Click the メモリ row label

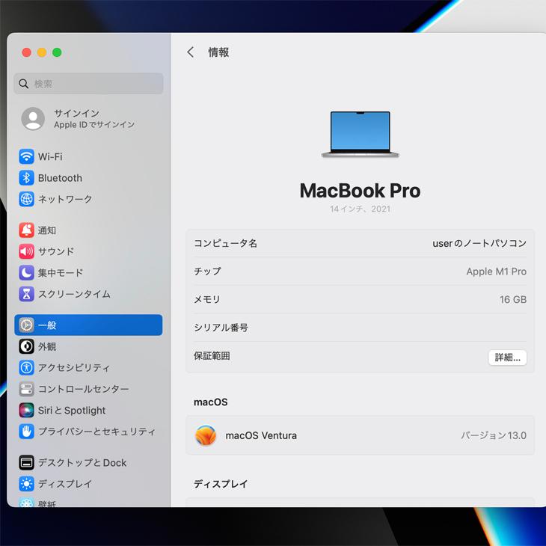pyautogui.click(x=207, y=299)
